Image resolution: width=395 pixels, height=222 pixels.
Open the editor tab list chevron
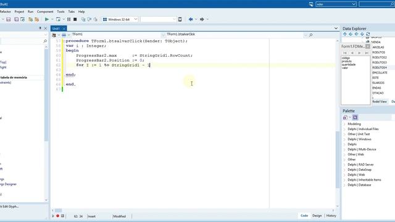click(x=336, y=28)
